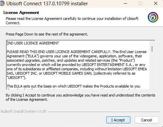Click the Ubisoft swirl icon in title bar
The image size is (163, 127).
2,3
